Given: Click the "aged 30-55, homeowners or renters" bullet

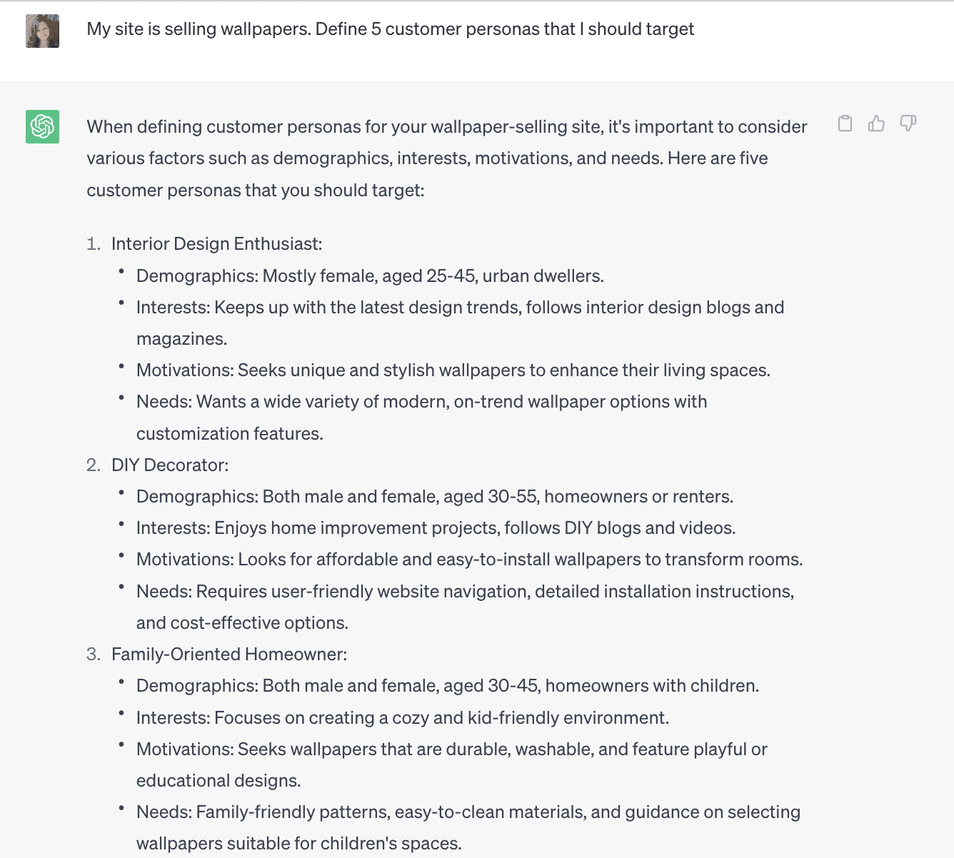Looking at the screenshot, I should point(434,497).
